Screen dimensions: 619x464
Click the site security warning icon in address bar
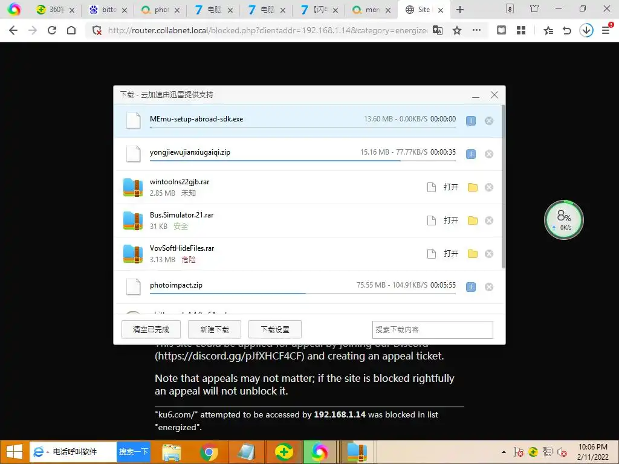(x=97, y=30)
